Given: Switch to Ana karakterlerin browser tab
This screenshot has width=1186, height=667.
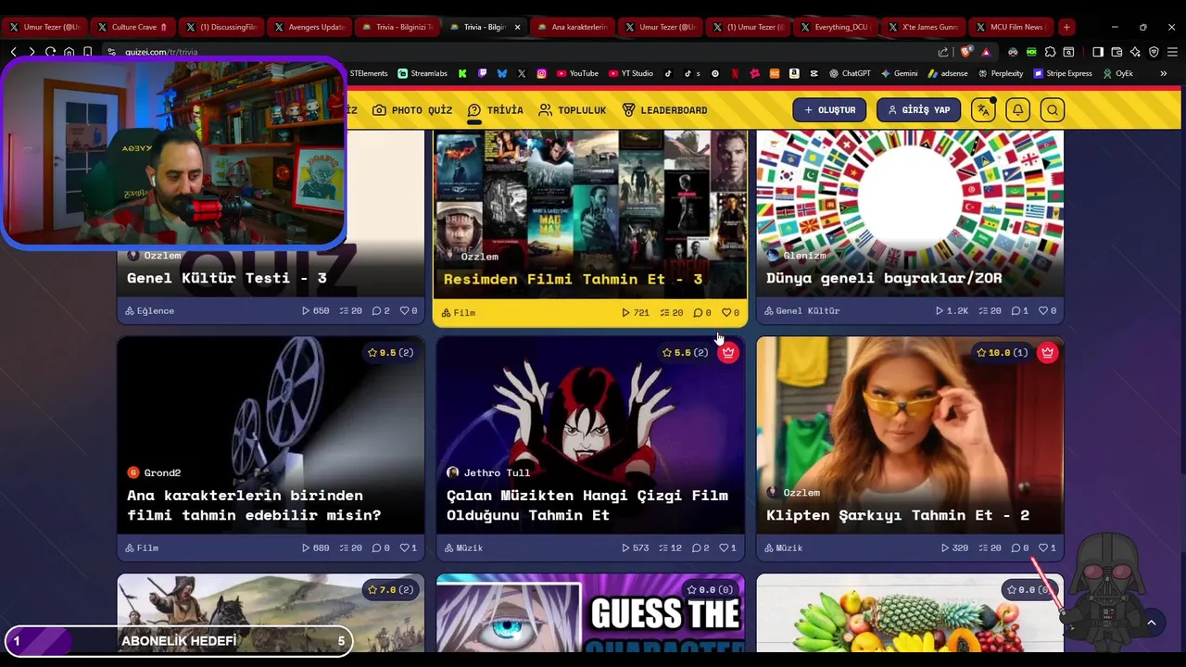Looking at the screenshot, I should coord(573,27).
